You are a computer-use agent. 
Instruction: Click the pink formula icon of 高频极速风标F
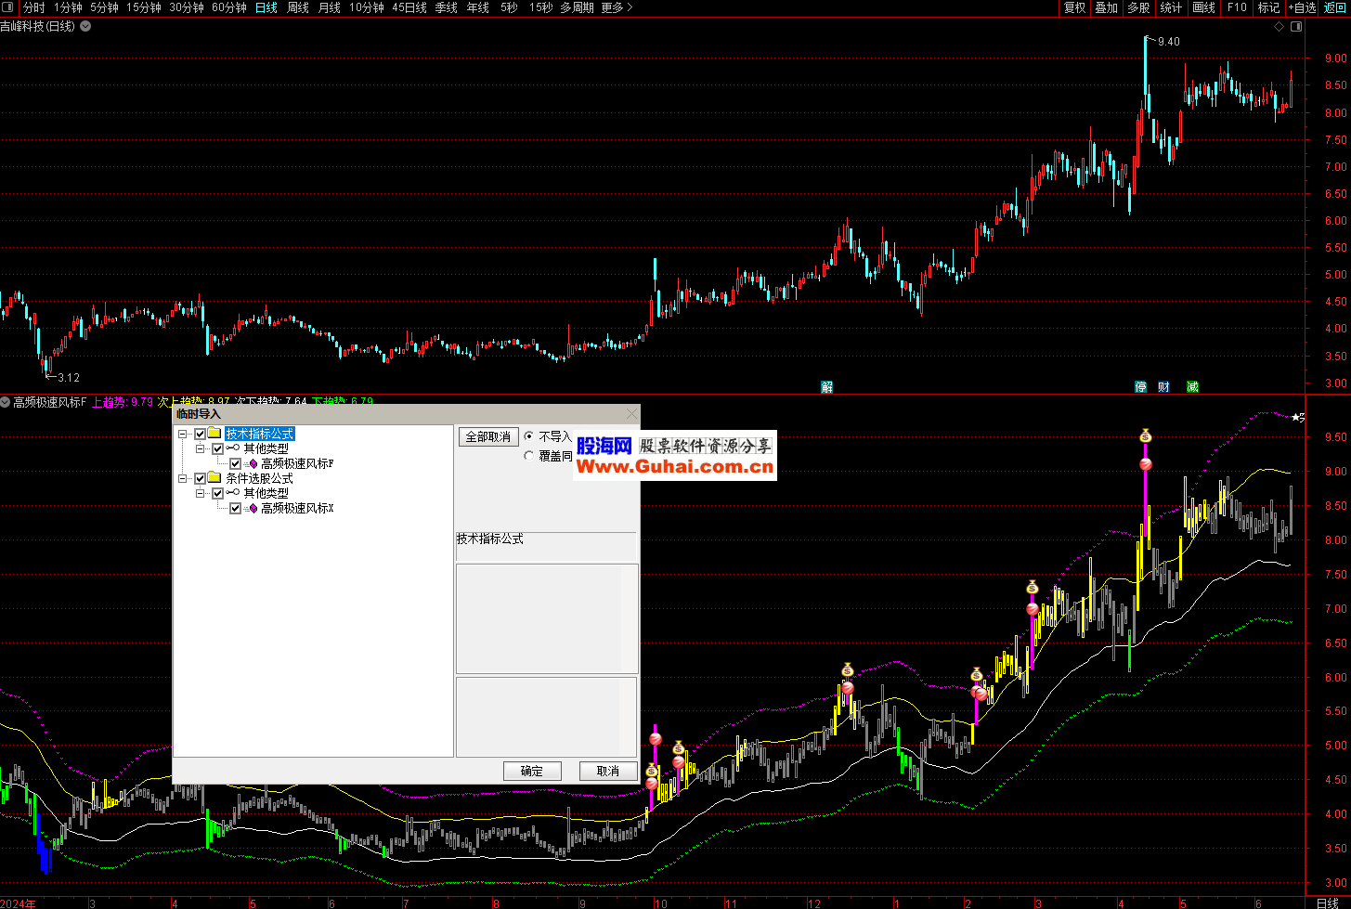252,463
